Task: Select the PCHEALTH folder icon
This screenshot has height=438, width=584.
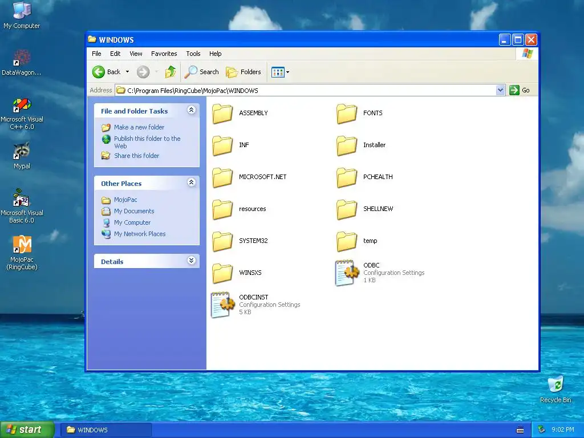Action: (x=347, y=177)
